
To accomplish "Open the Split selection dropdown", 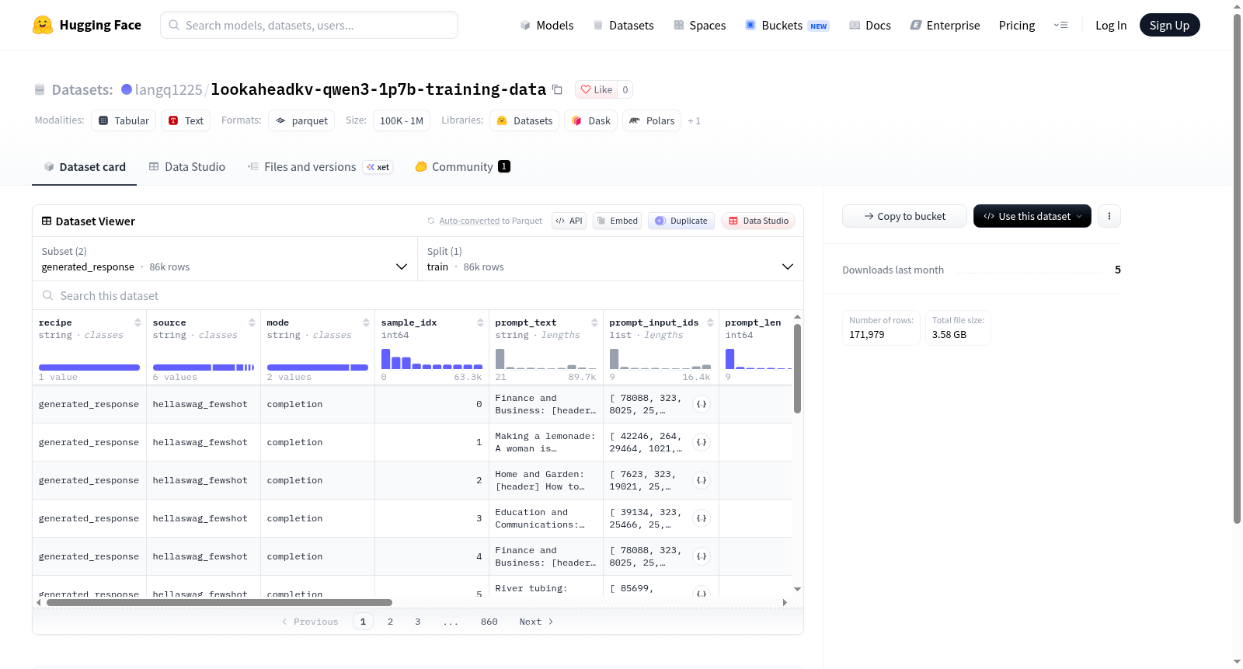I will (610, 259).
